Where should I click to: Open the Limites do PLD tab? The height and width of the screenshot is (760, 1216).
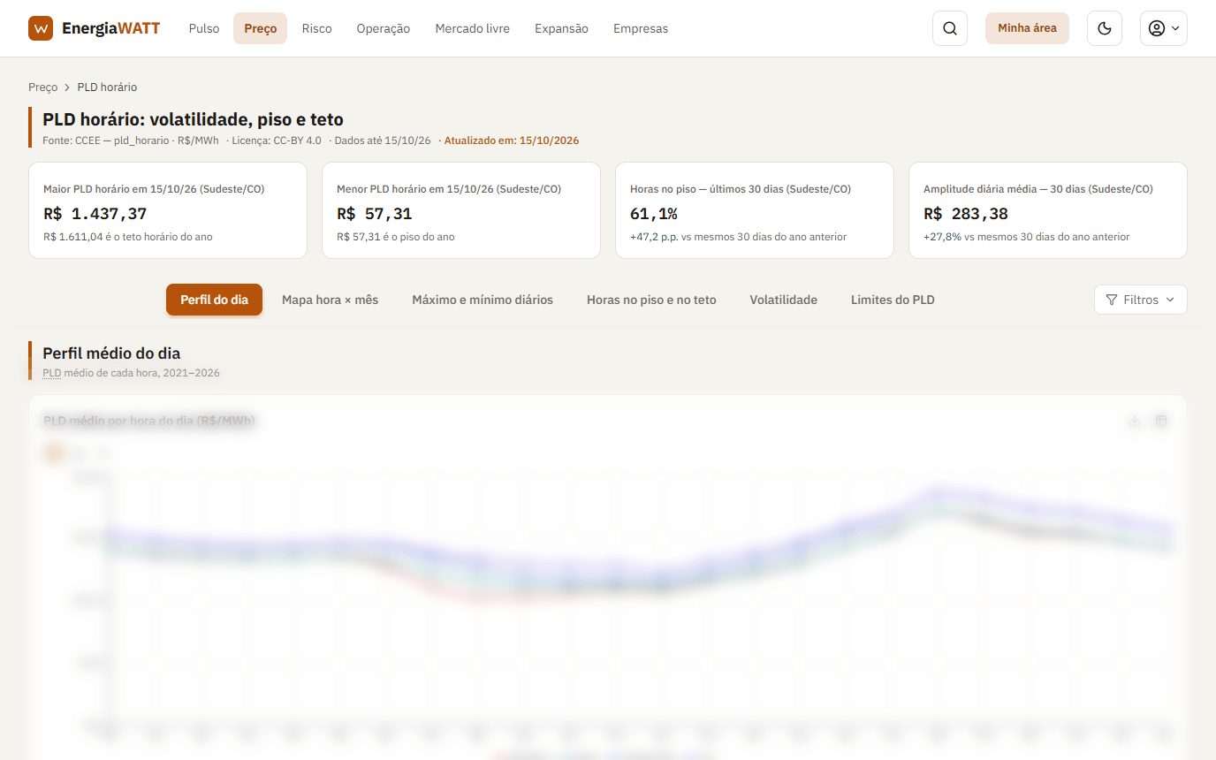[x=893, y=300]
